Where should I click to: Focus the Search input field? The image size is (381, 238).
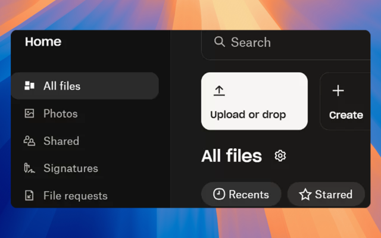(x=286, y=45)
